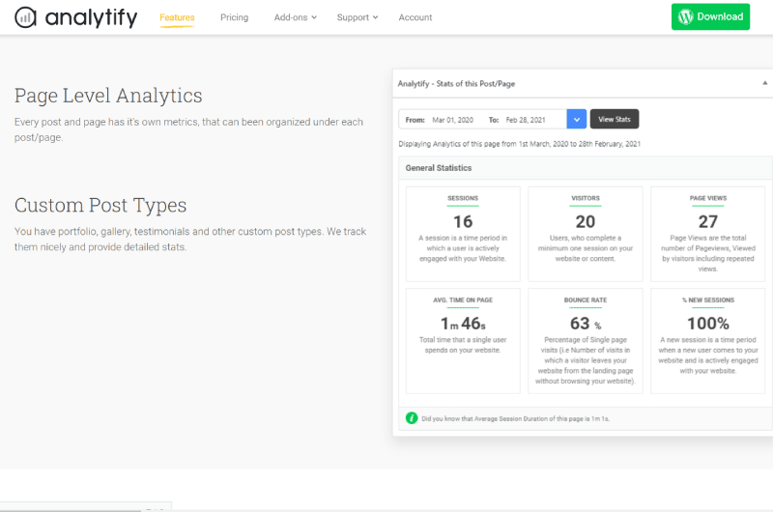The height and width of the screenshot is (512, 773).
Task: Click the WordPress icon in Download button
Action: [x=685, y=16]
